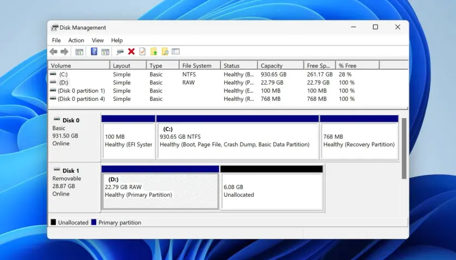Click the Disk 0 drive icon

[x=56, y=119]
